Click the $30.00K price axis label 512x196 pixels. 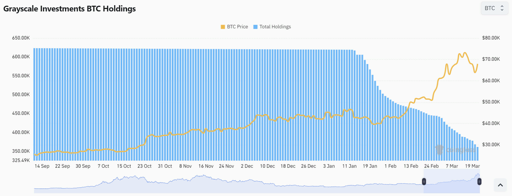[491, 145]
